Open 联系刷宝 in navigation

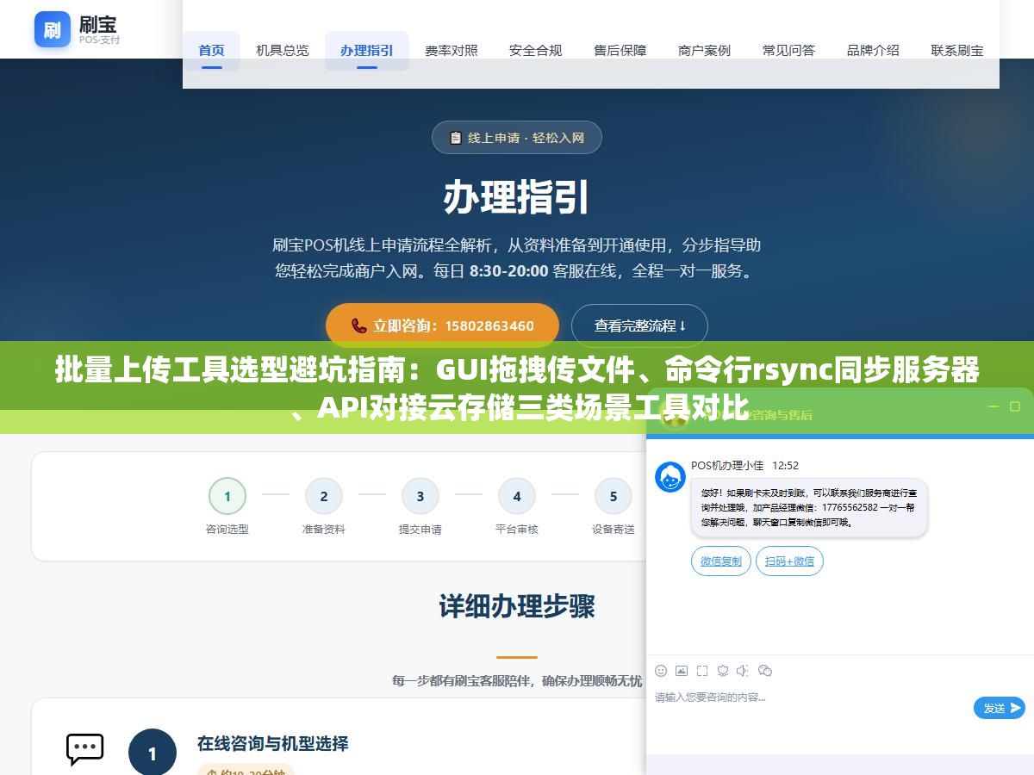pyautogui.click(x=957, y=50)
